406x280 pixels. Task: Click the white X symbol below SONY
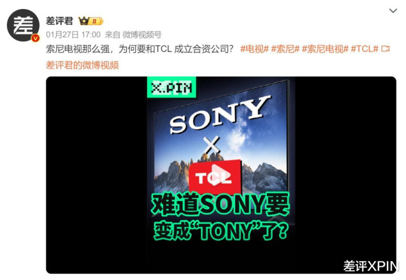pyautogui.click(x=211, y=145)
